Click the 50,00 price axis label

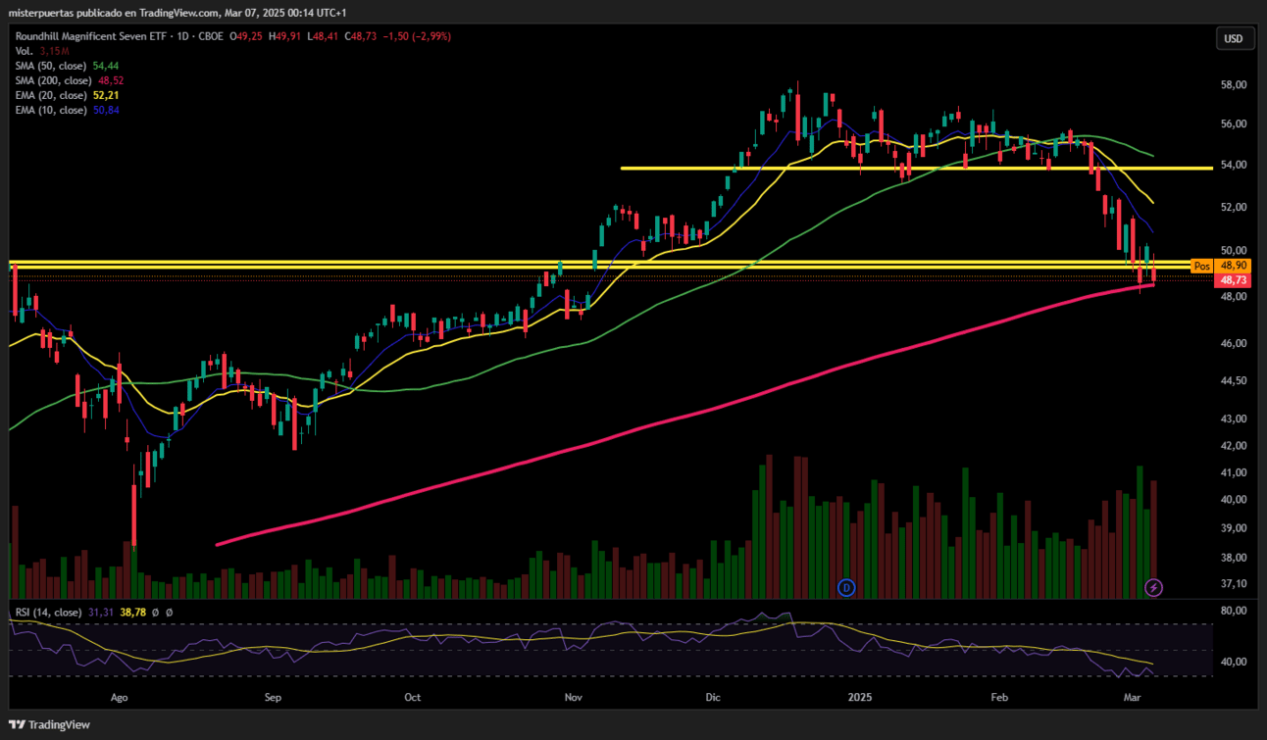tap(1233, 251)
